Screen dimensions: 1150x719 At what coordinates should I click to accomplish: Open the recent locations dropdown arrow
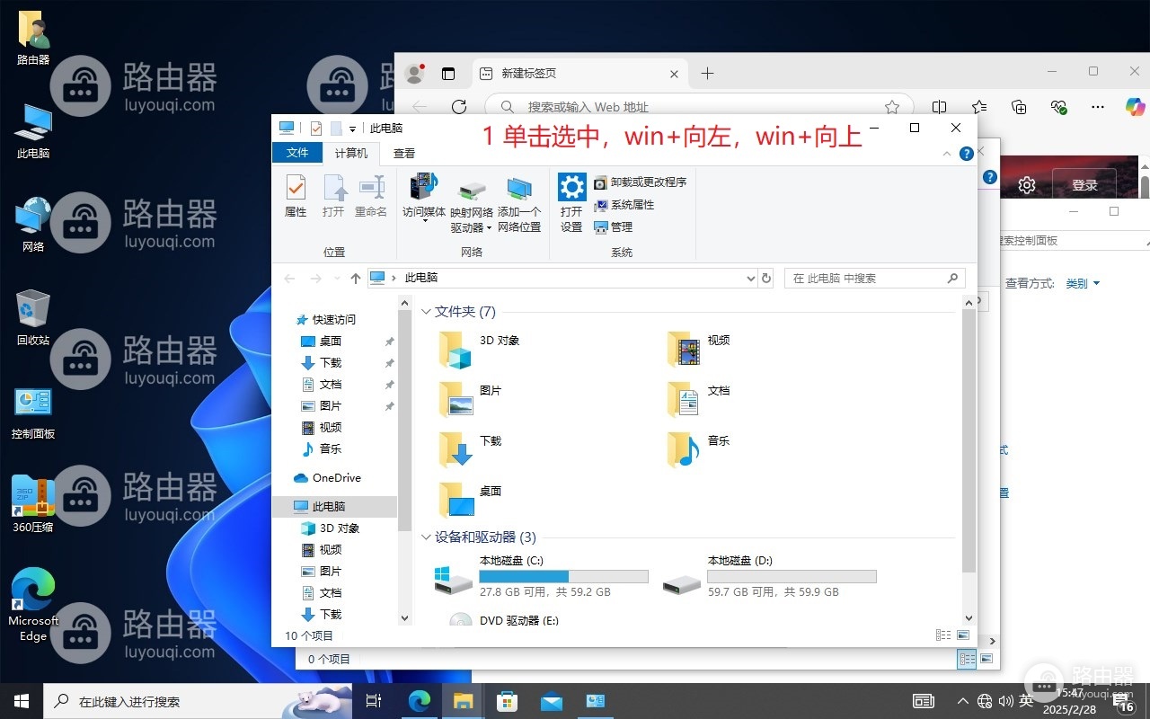pyautogui.click(x=337, y=279)
